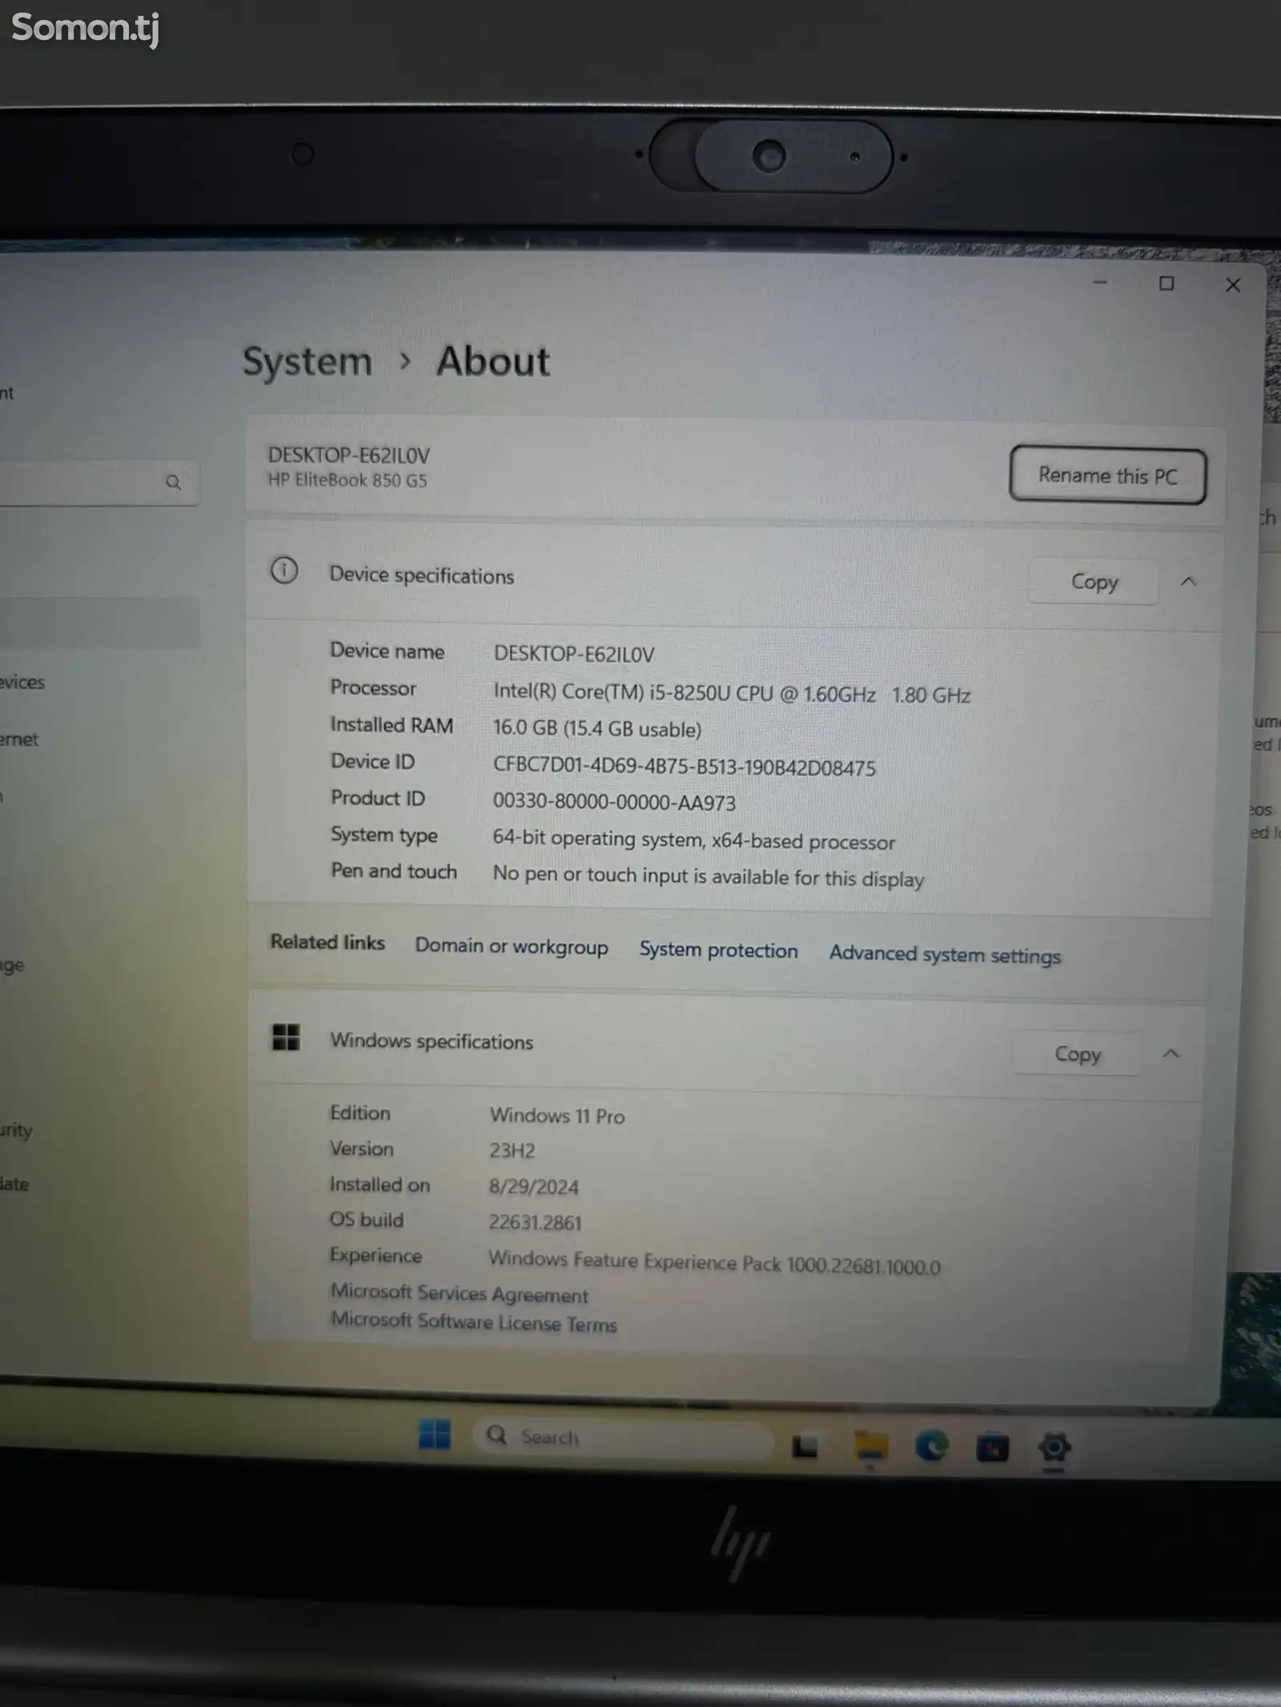The height and width of the screenshot is (1707, 1281).
Task: Click the Installed RAM value 16.0 GB
Action: [x=596, y=728]
